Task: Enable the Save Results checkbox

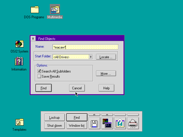Action: click(39, 76)
